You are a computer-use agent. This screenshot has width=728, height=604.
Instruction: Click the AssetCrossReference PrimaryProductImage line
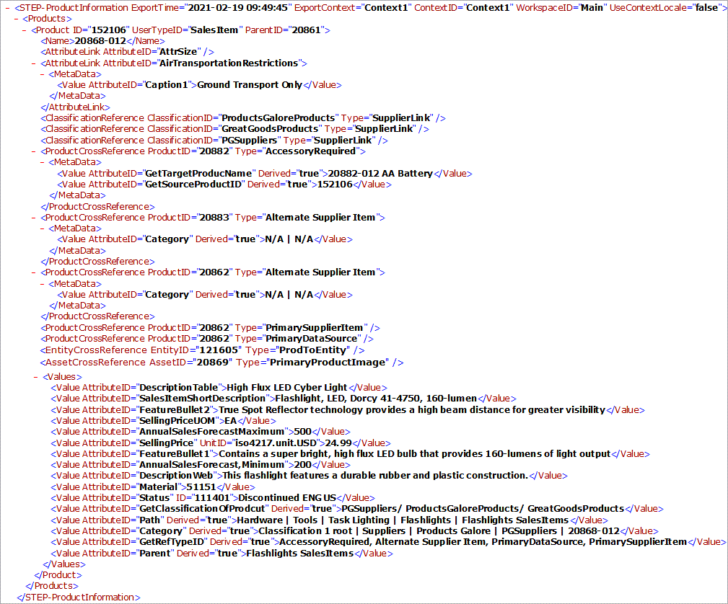tap(222, 363)
